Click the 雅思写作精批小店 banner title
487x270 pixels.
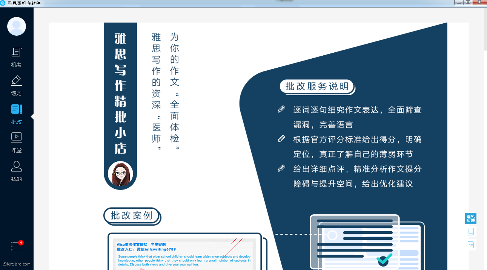click(120, 93)
